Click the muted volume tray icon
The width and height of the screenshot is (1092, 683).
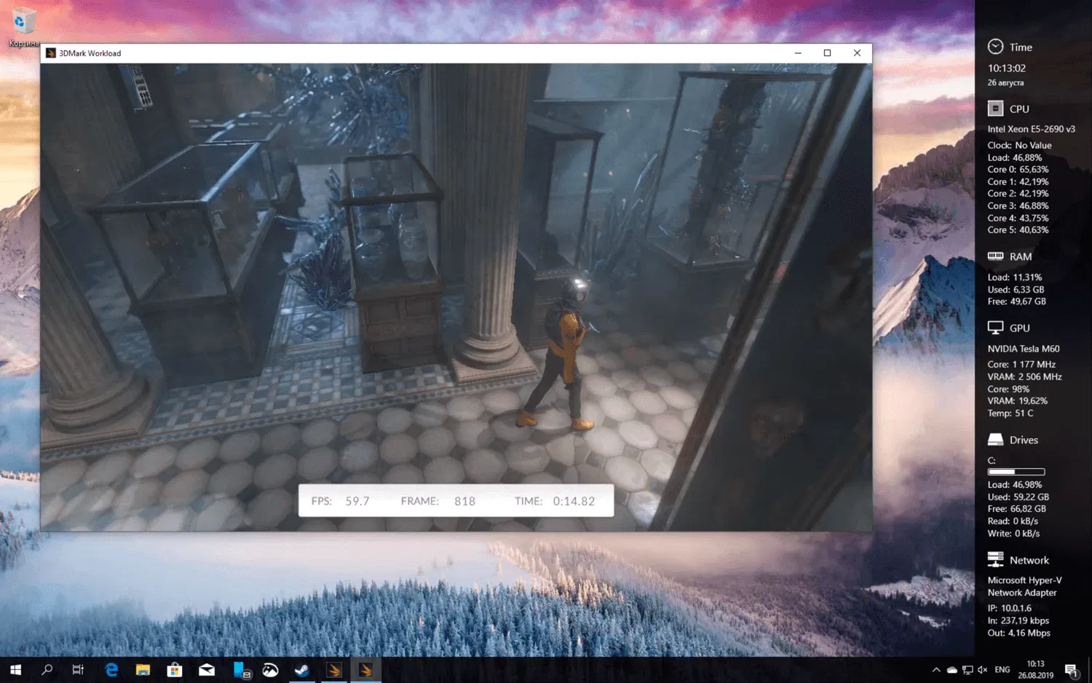(x=983, y=670)
